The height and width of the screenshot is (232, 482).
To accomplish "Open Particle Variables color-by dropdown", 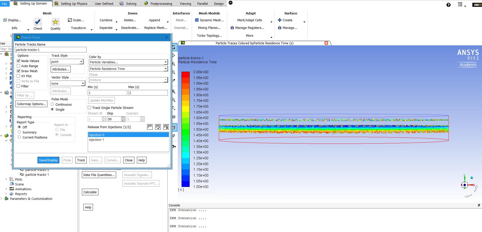I will (x=128, y=62).
